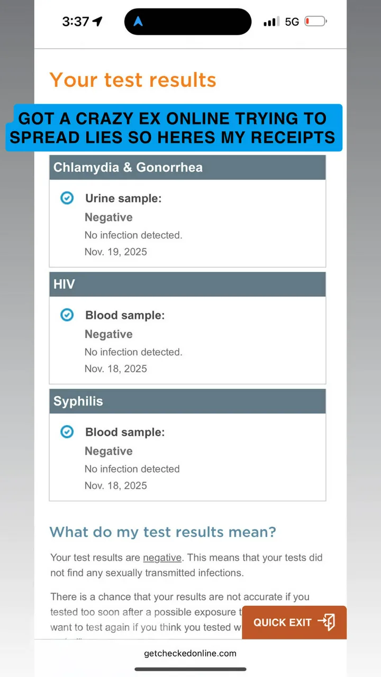Select the Syphilis section header bar
Image resolution: width=381 pixels, height=677 pixels.
pyautogui.click(x=187, y=401)
